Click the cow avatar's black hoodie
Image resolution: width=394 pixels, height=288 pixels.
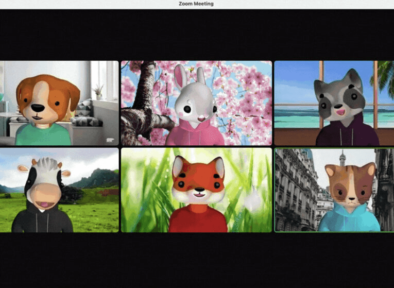[x=42, y=217]
